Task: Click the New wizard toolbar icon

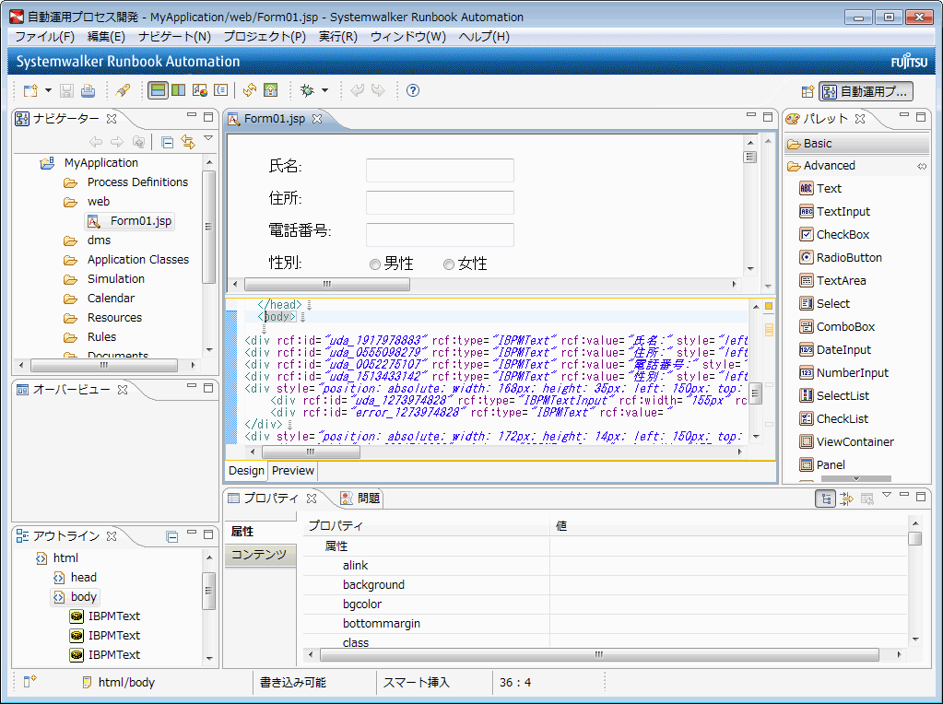Action: [30, 91]
